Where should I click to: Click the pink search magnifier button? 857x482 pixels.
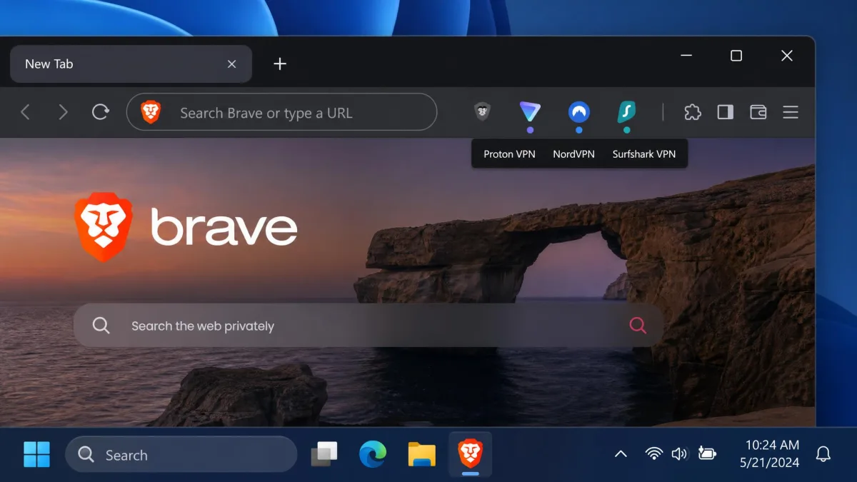[638, 326]
